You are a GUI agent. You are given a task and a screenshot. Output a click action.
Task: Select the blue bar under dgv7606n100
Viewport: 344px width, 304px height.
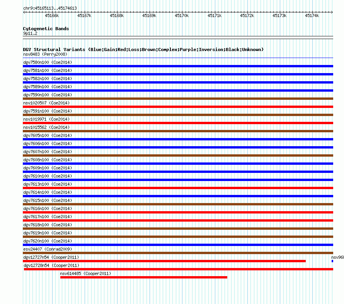[x=178, y=147]
